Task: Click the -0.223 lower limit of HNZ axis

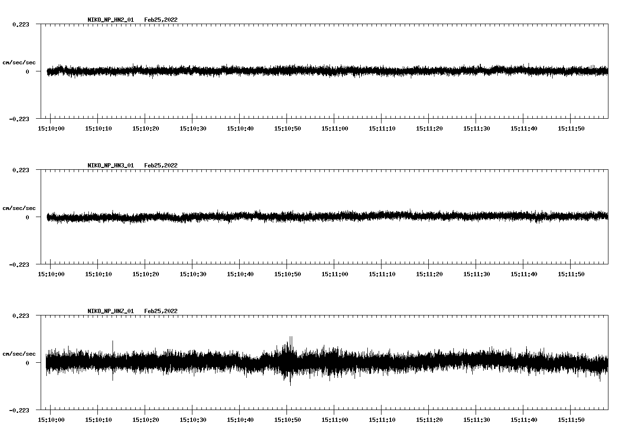Action: [19, 410]
